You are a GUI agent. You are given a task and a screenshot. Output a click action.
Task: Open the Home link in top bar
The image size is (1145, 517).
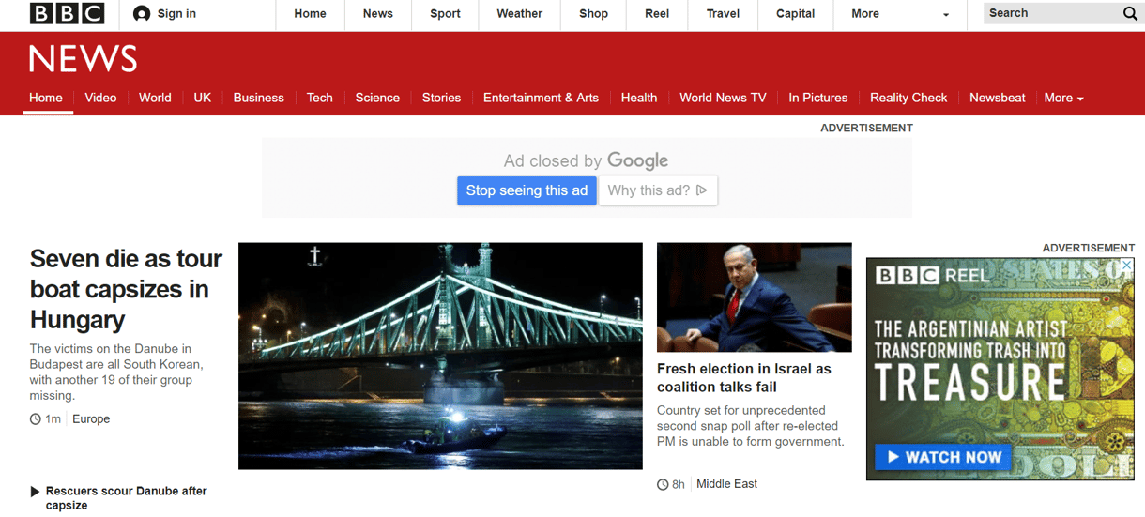point(310,13)
